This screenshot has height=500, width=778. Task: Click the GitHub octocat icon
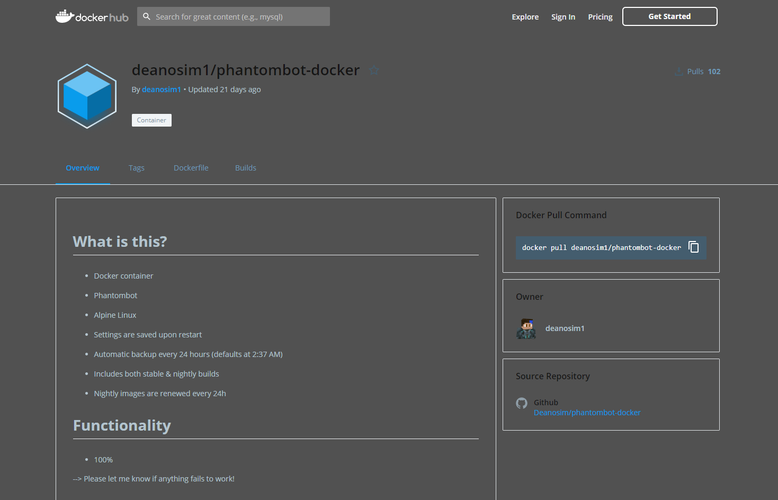coord(522,403)
